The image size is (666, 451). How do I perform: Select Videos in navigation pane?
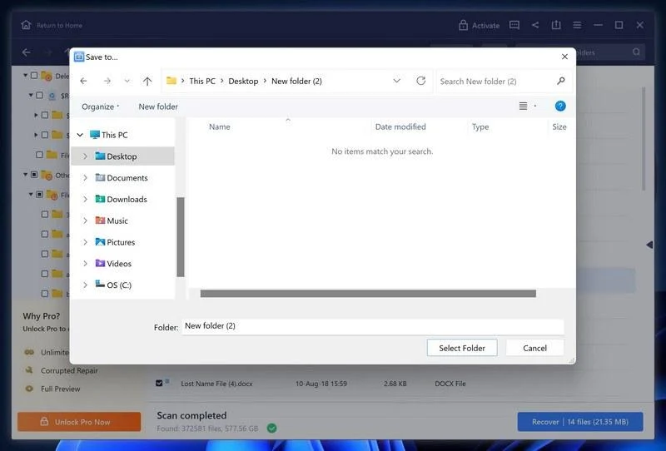[113, 264]
